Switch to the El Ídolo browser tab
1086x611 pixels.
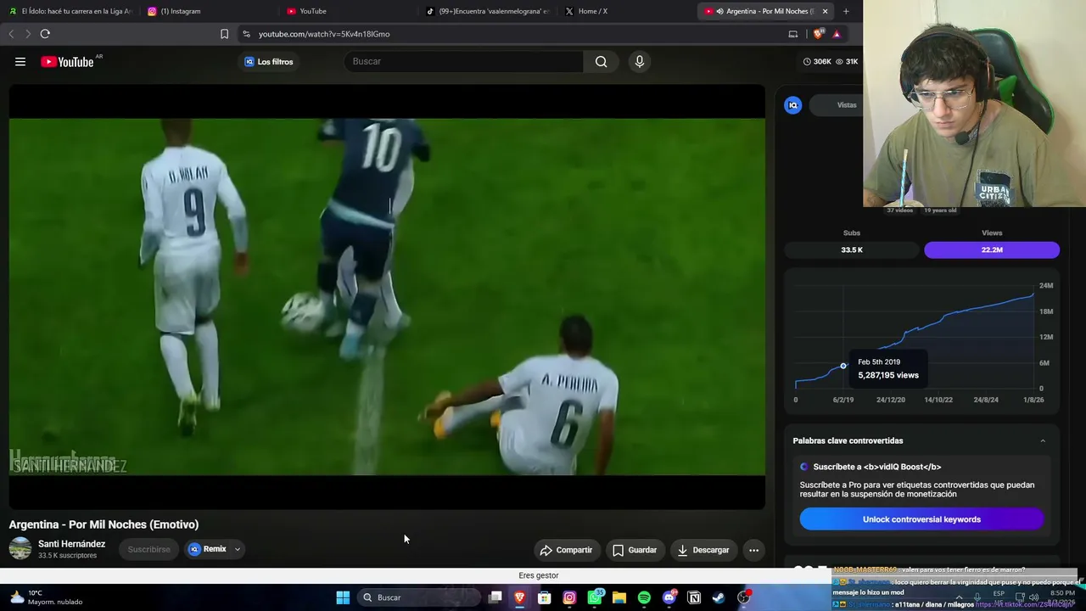[70, 11]
